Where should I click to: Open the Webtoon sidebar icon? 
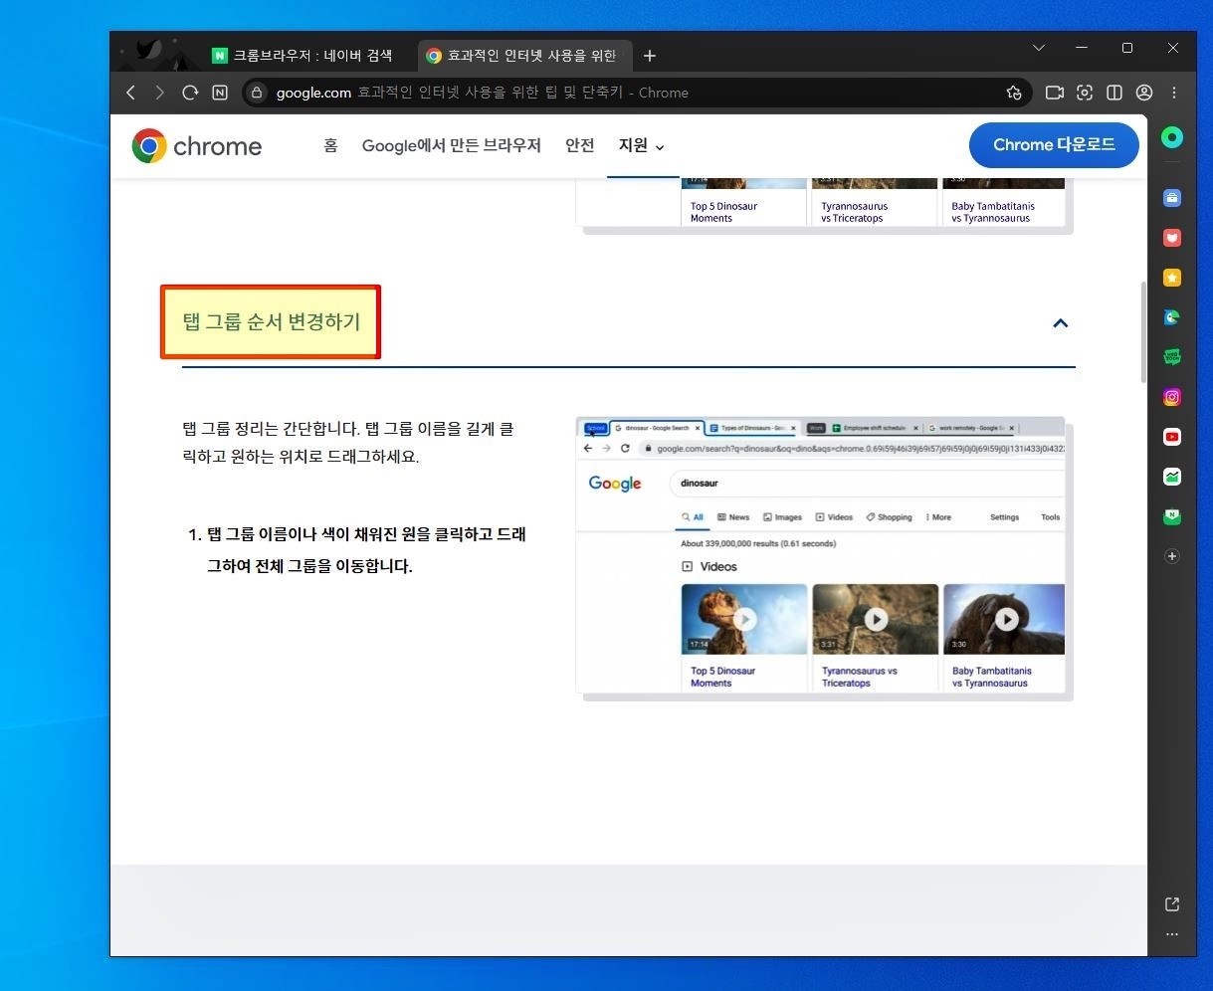1172,357
